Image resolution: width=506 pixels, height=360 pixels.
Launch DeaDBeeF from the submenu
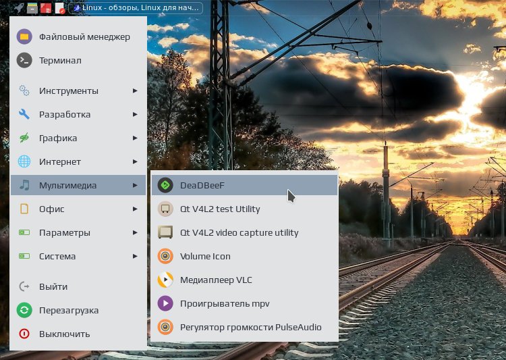(245, 185)
